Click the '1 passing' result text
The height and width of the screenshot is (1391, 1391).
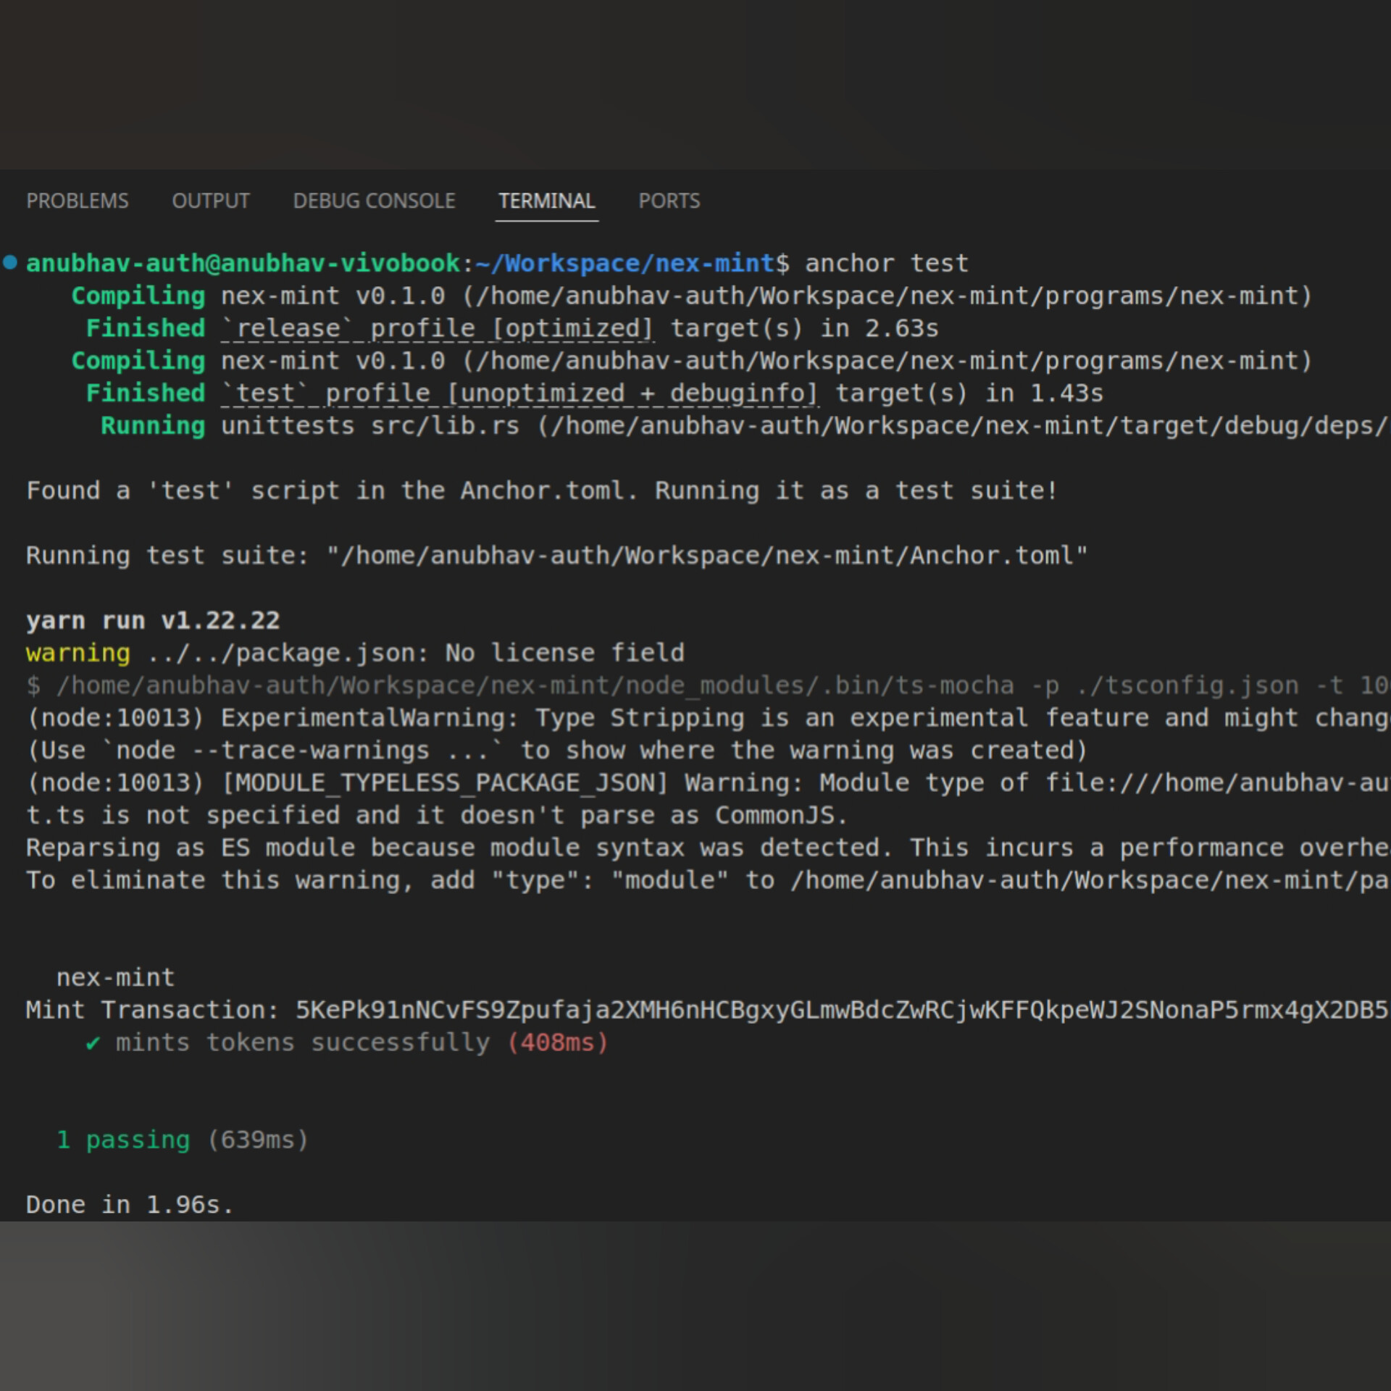(x=123, y=1140)
